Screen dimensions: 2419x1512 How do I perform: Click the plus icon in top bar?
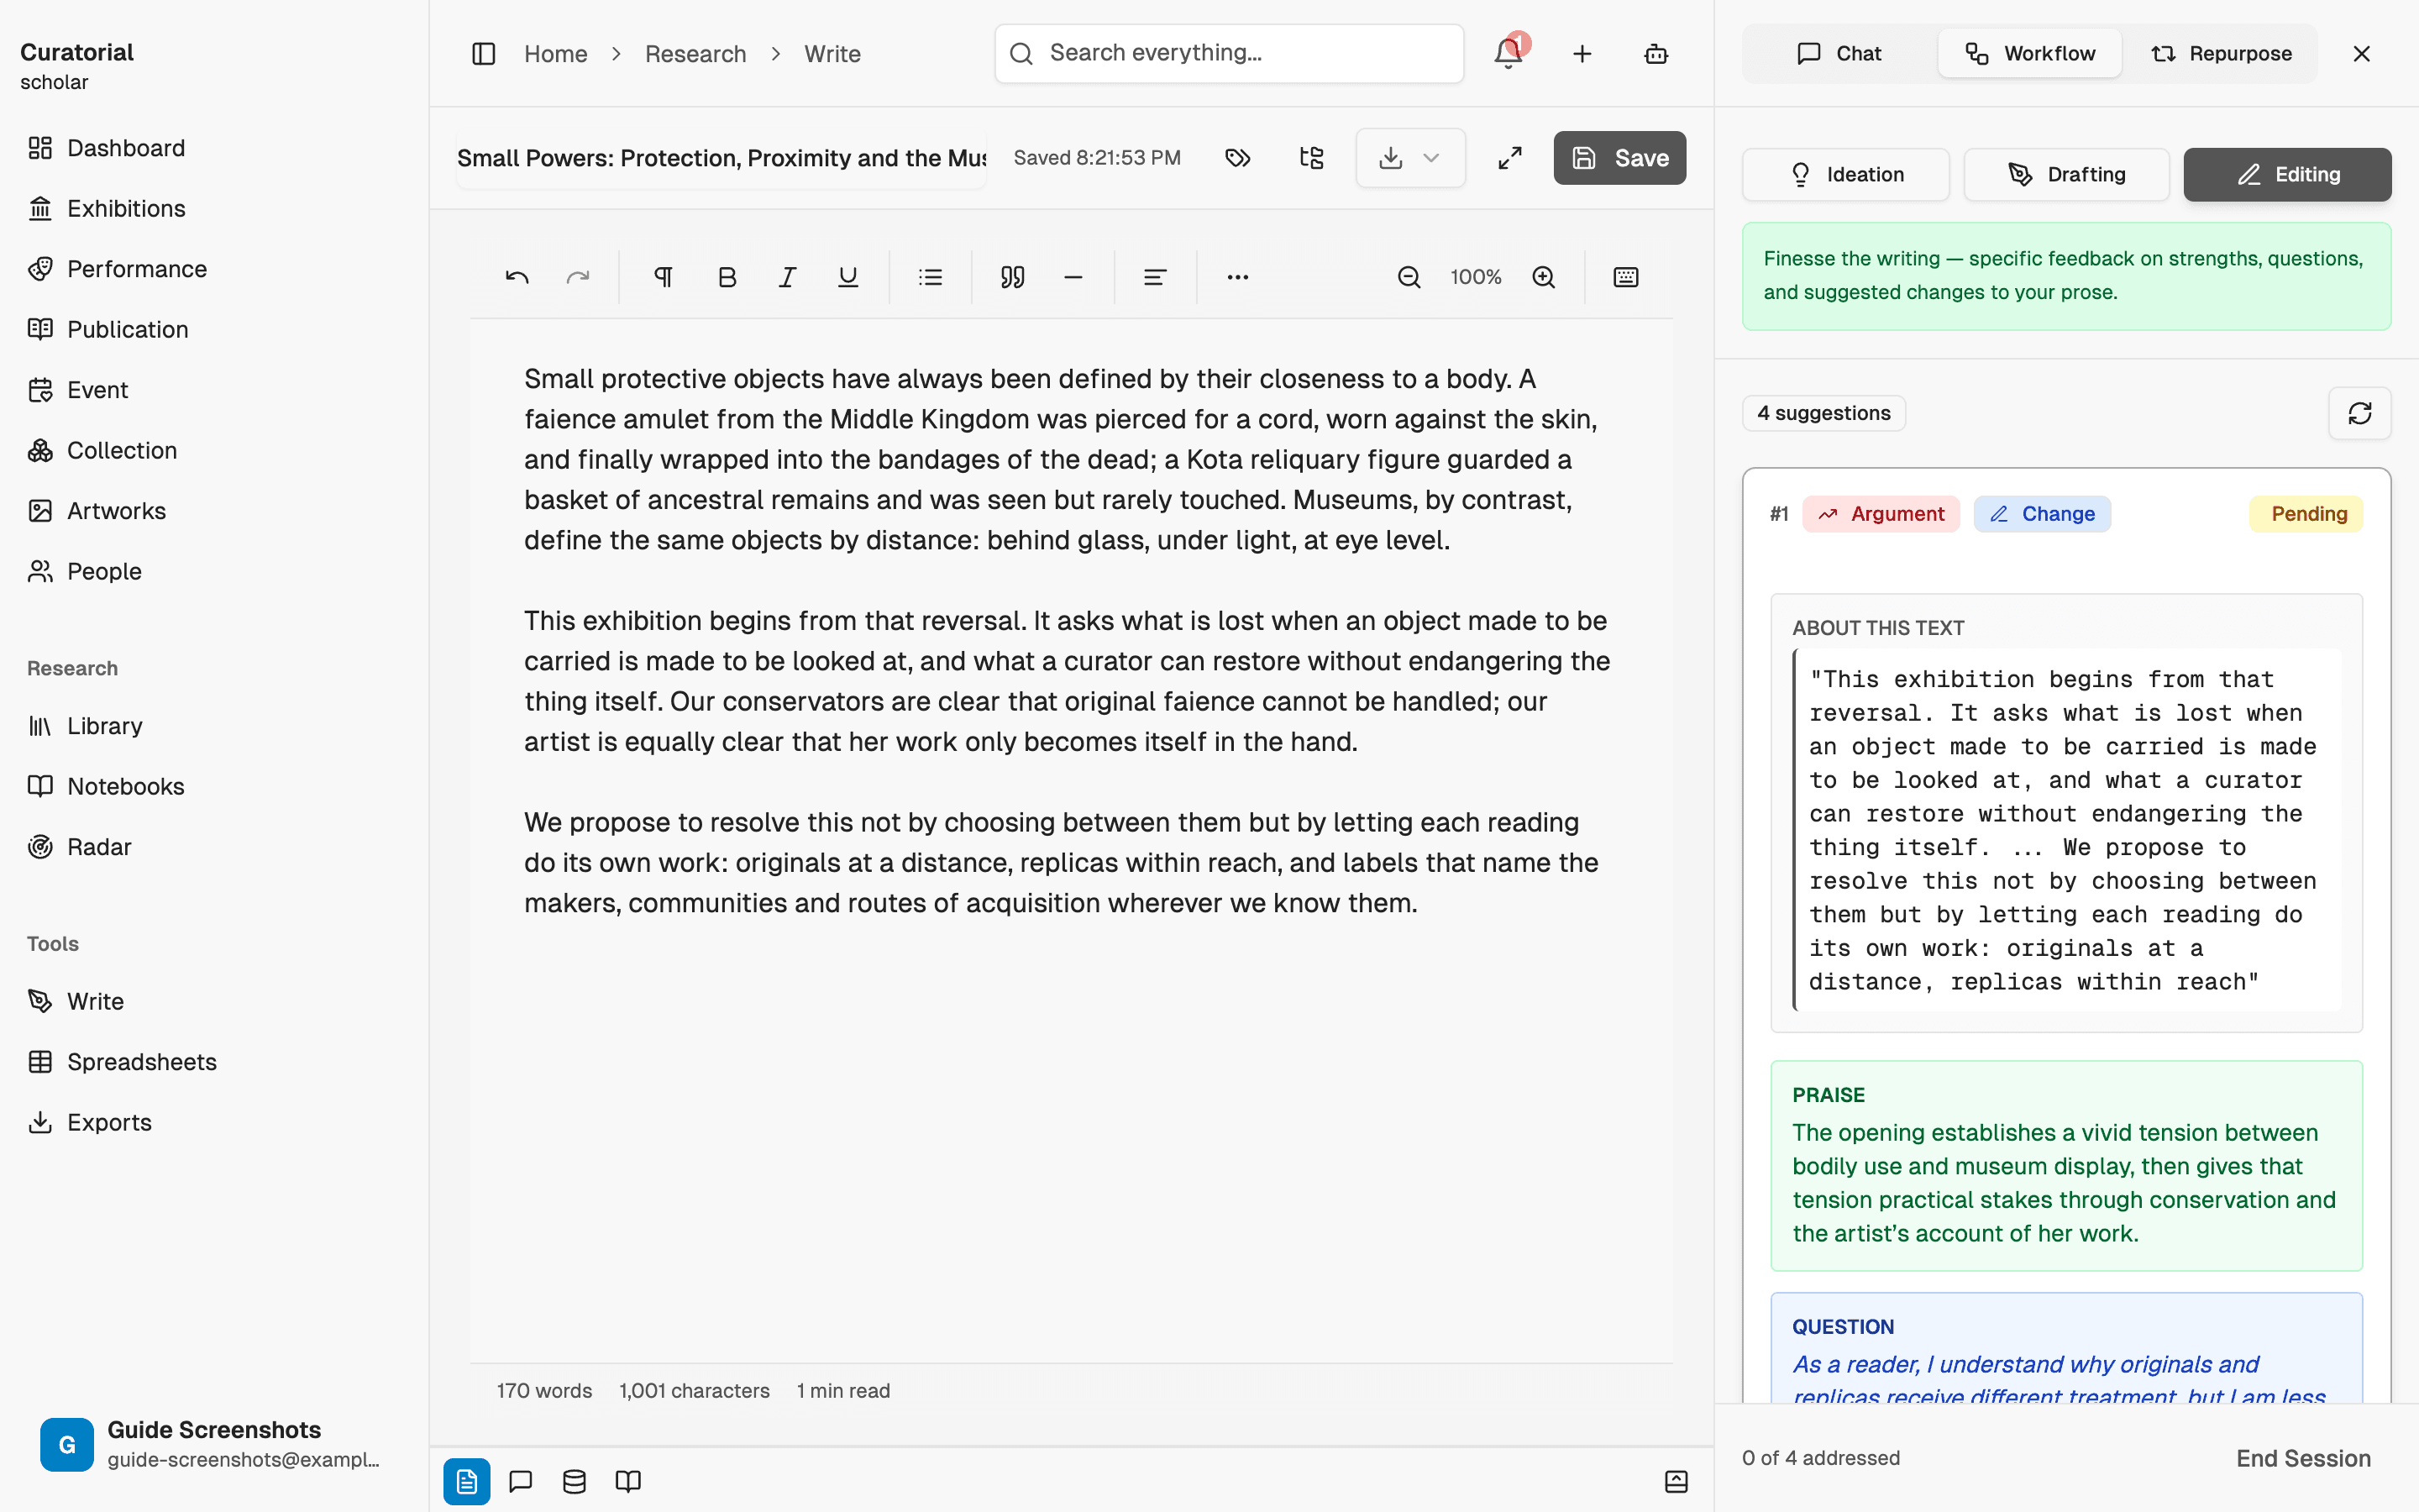coord(1582,54)
